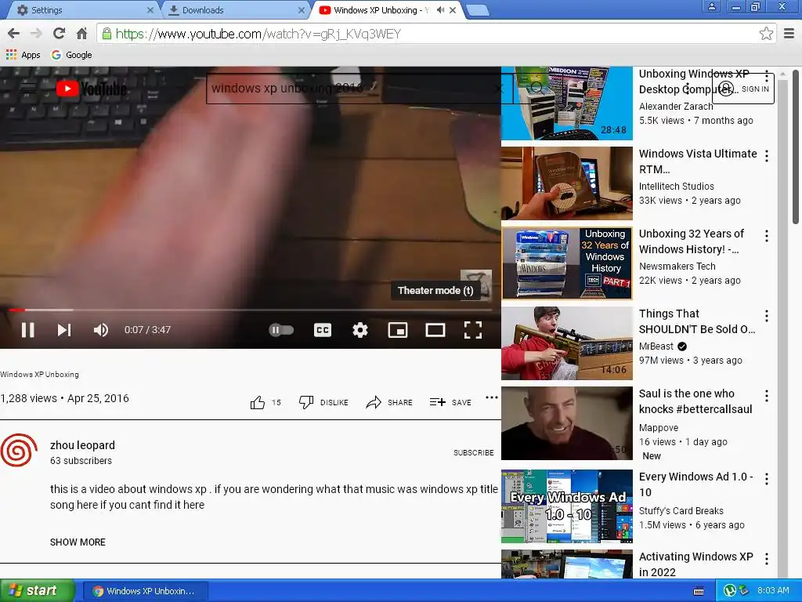Open Unboxing Windows XP Desktop Computer thumbnail
Image resolution: width=802 pixels, height=602 pixels.
pos(567,103)
